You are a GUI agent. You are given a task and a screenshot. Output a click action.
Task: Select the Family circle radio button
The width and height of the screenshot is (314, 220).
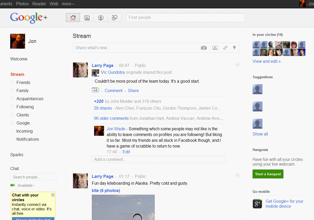pos(12,91)
